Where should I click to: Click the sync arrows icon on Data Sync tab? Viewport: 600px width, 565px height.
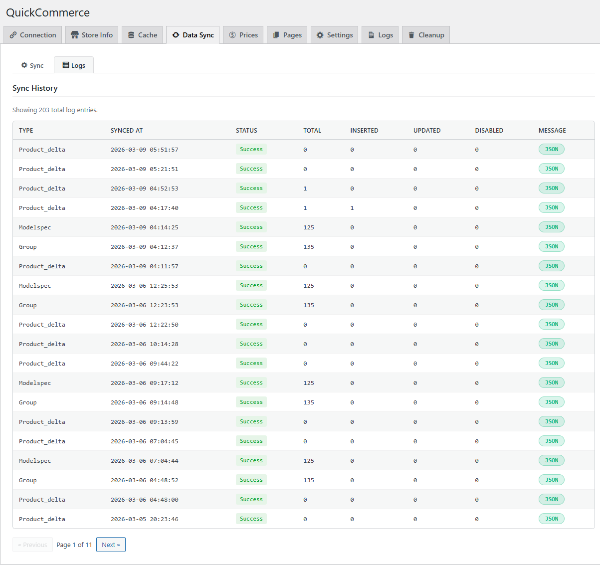click(176, 35)
